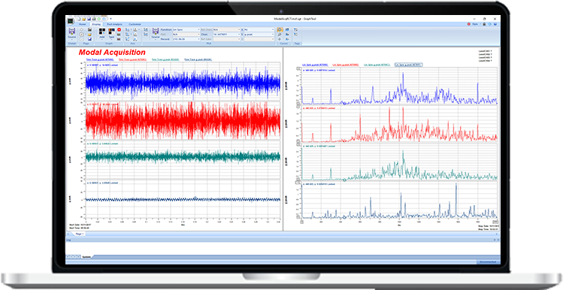This screenshot has height=290, width=563.
Task: Click the blue circle icon in quick access toolbar
Action: (104, 19)
